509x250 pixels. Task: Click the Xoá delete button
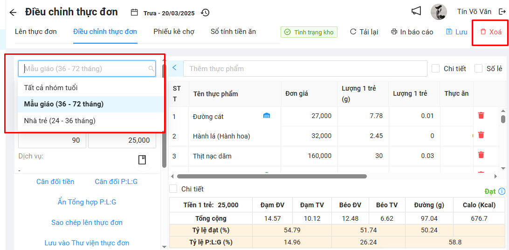(x=491, y=32)
